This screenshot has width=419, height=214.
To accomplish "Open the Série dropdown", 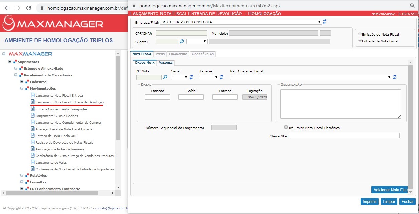I will click(180, 77).
